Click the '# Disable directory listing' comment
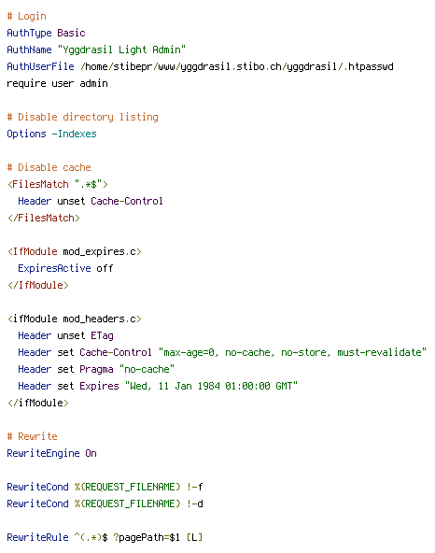This screenshot has height=553, width=435. coord(82,117)
